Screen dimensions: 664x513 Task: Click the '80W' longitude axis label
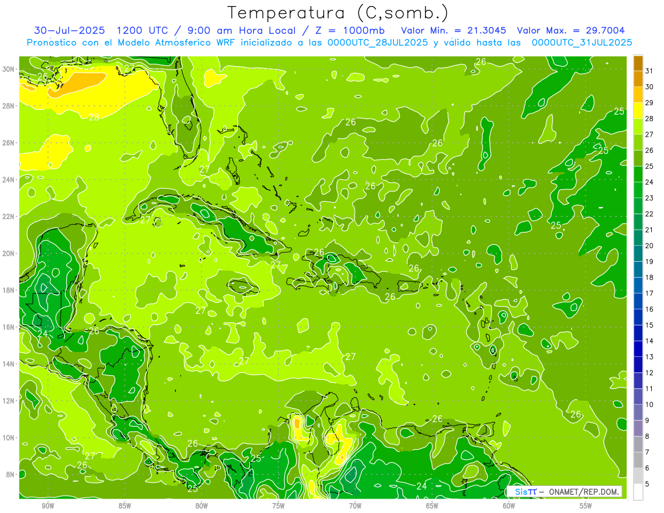(x=201, y=506)
